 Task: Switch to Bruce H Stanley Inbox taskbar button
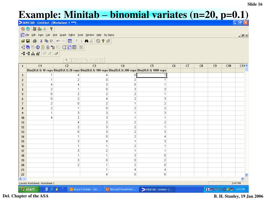pyautogui.click(x=85, y=189)
